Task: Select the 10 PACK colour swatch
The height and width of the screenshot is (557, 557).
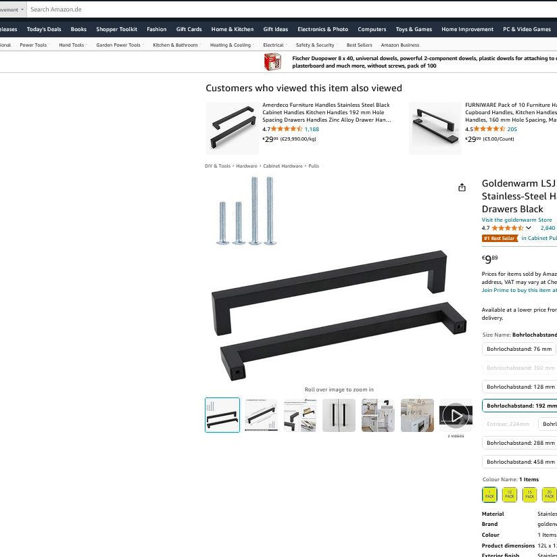Action: (x=510, y=494)
